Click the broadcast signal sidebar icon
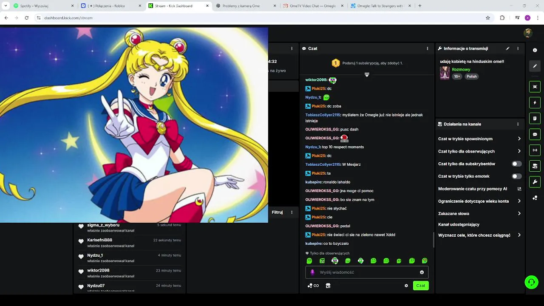 [535, 150]
